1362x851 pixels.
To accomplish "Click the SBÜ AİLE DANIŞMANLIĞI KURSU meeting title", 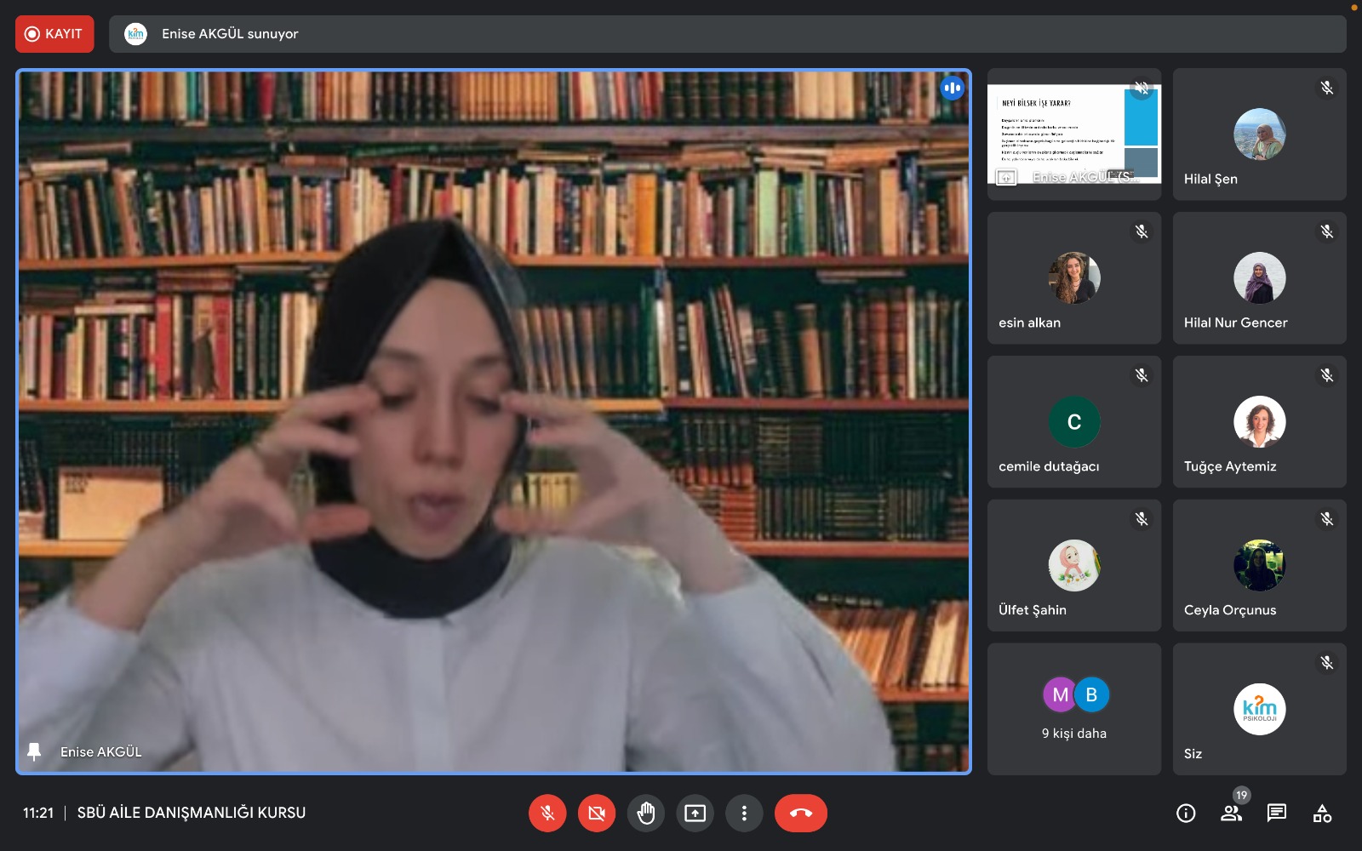I will point(192,814).
